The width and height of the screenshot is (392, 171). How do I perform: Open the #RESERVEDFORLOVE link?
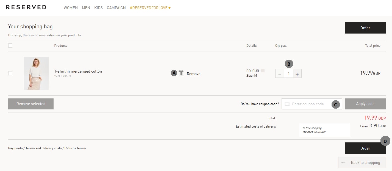pyautogui.click(x=150, y=8)
